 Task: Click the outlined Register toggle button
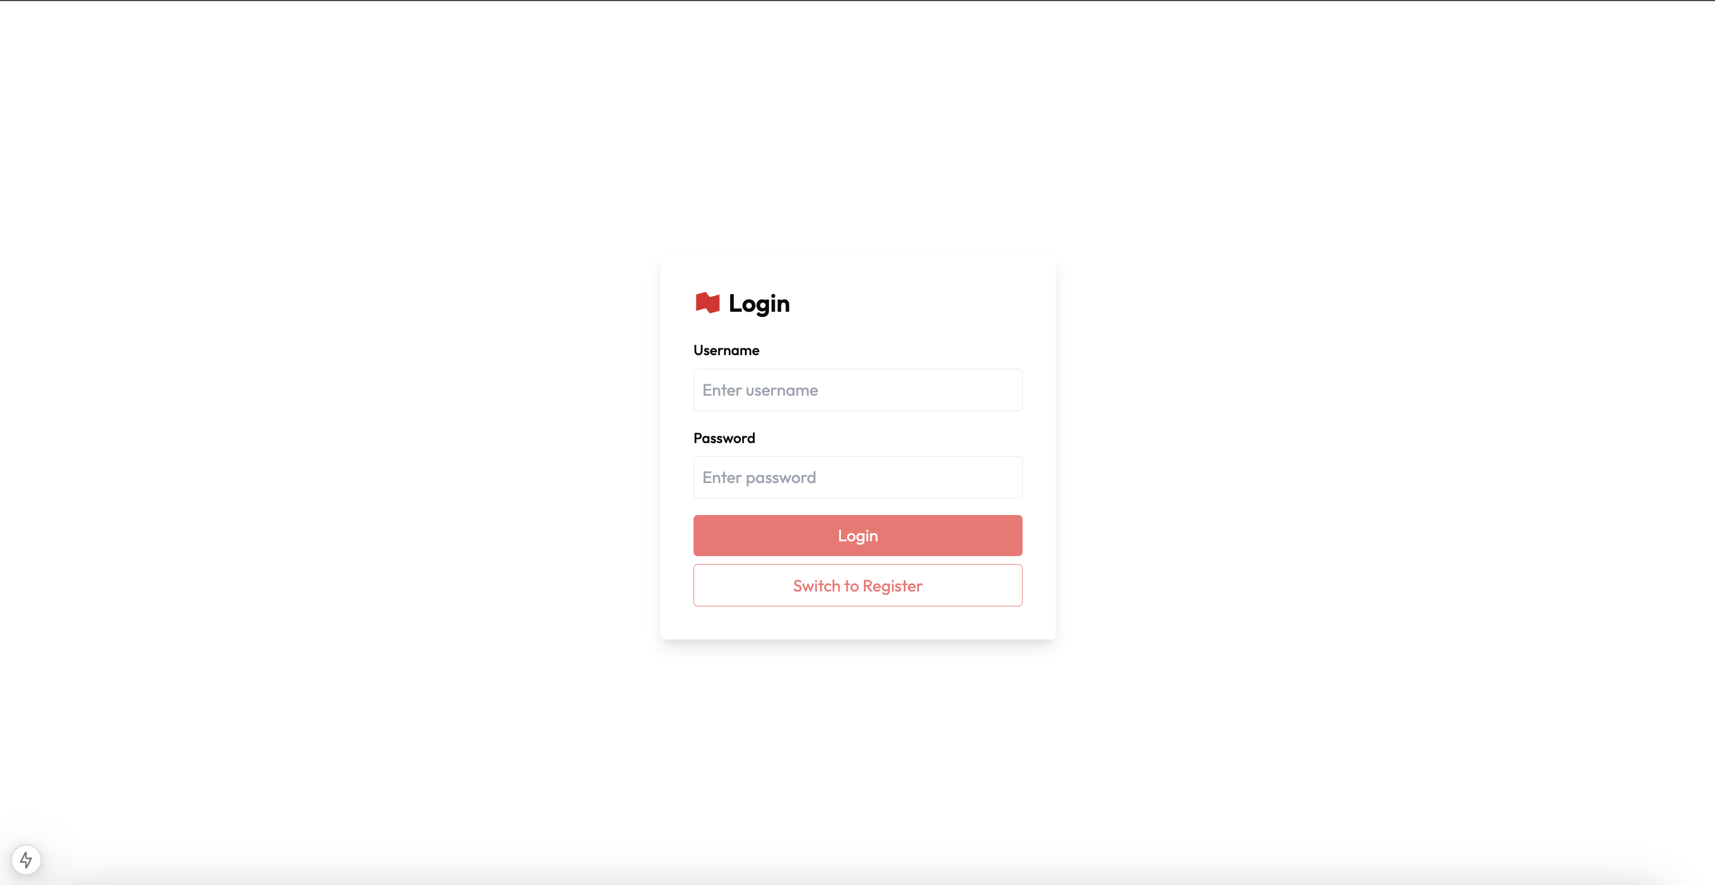click(857, 586)
